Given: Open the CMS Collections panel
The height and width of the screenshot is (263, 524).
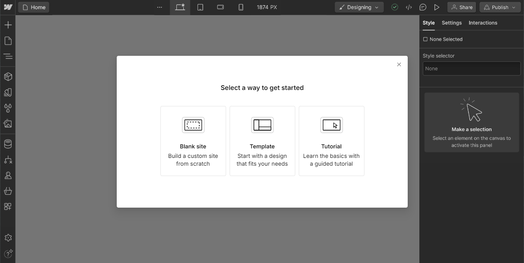Looking at the screenshot, I should click(x=8, y=144).
